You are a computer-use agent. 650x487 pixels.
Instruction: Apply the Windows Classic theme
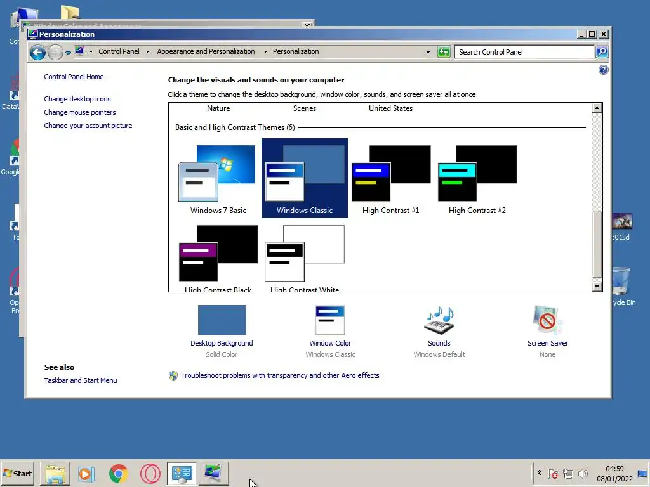304,178
